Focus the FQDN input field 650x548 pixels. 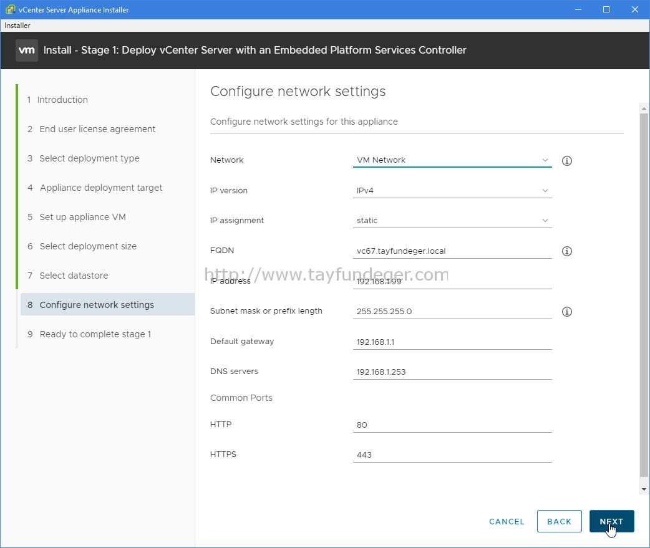pyautogui.click(x=452, y=251)
